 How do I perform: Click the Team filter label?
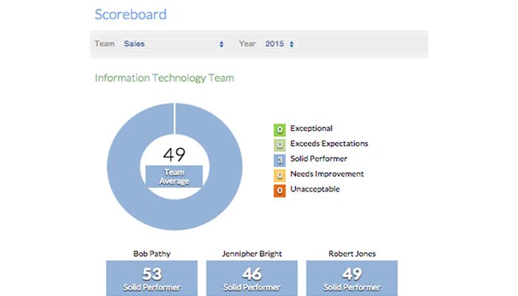(105, 44)
